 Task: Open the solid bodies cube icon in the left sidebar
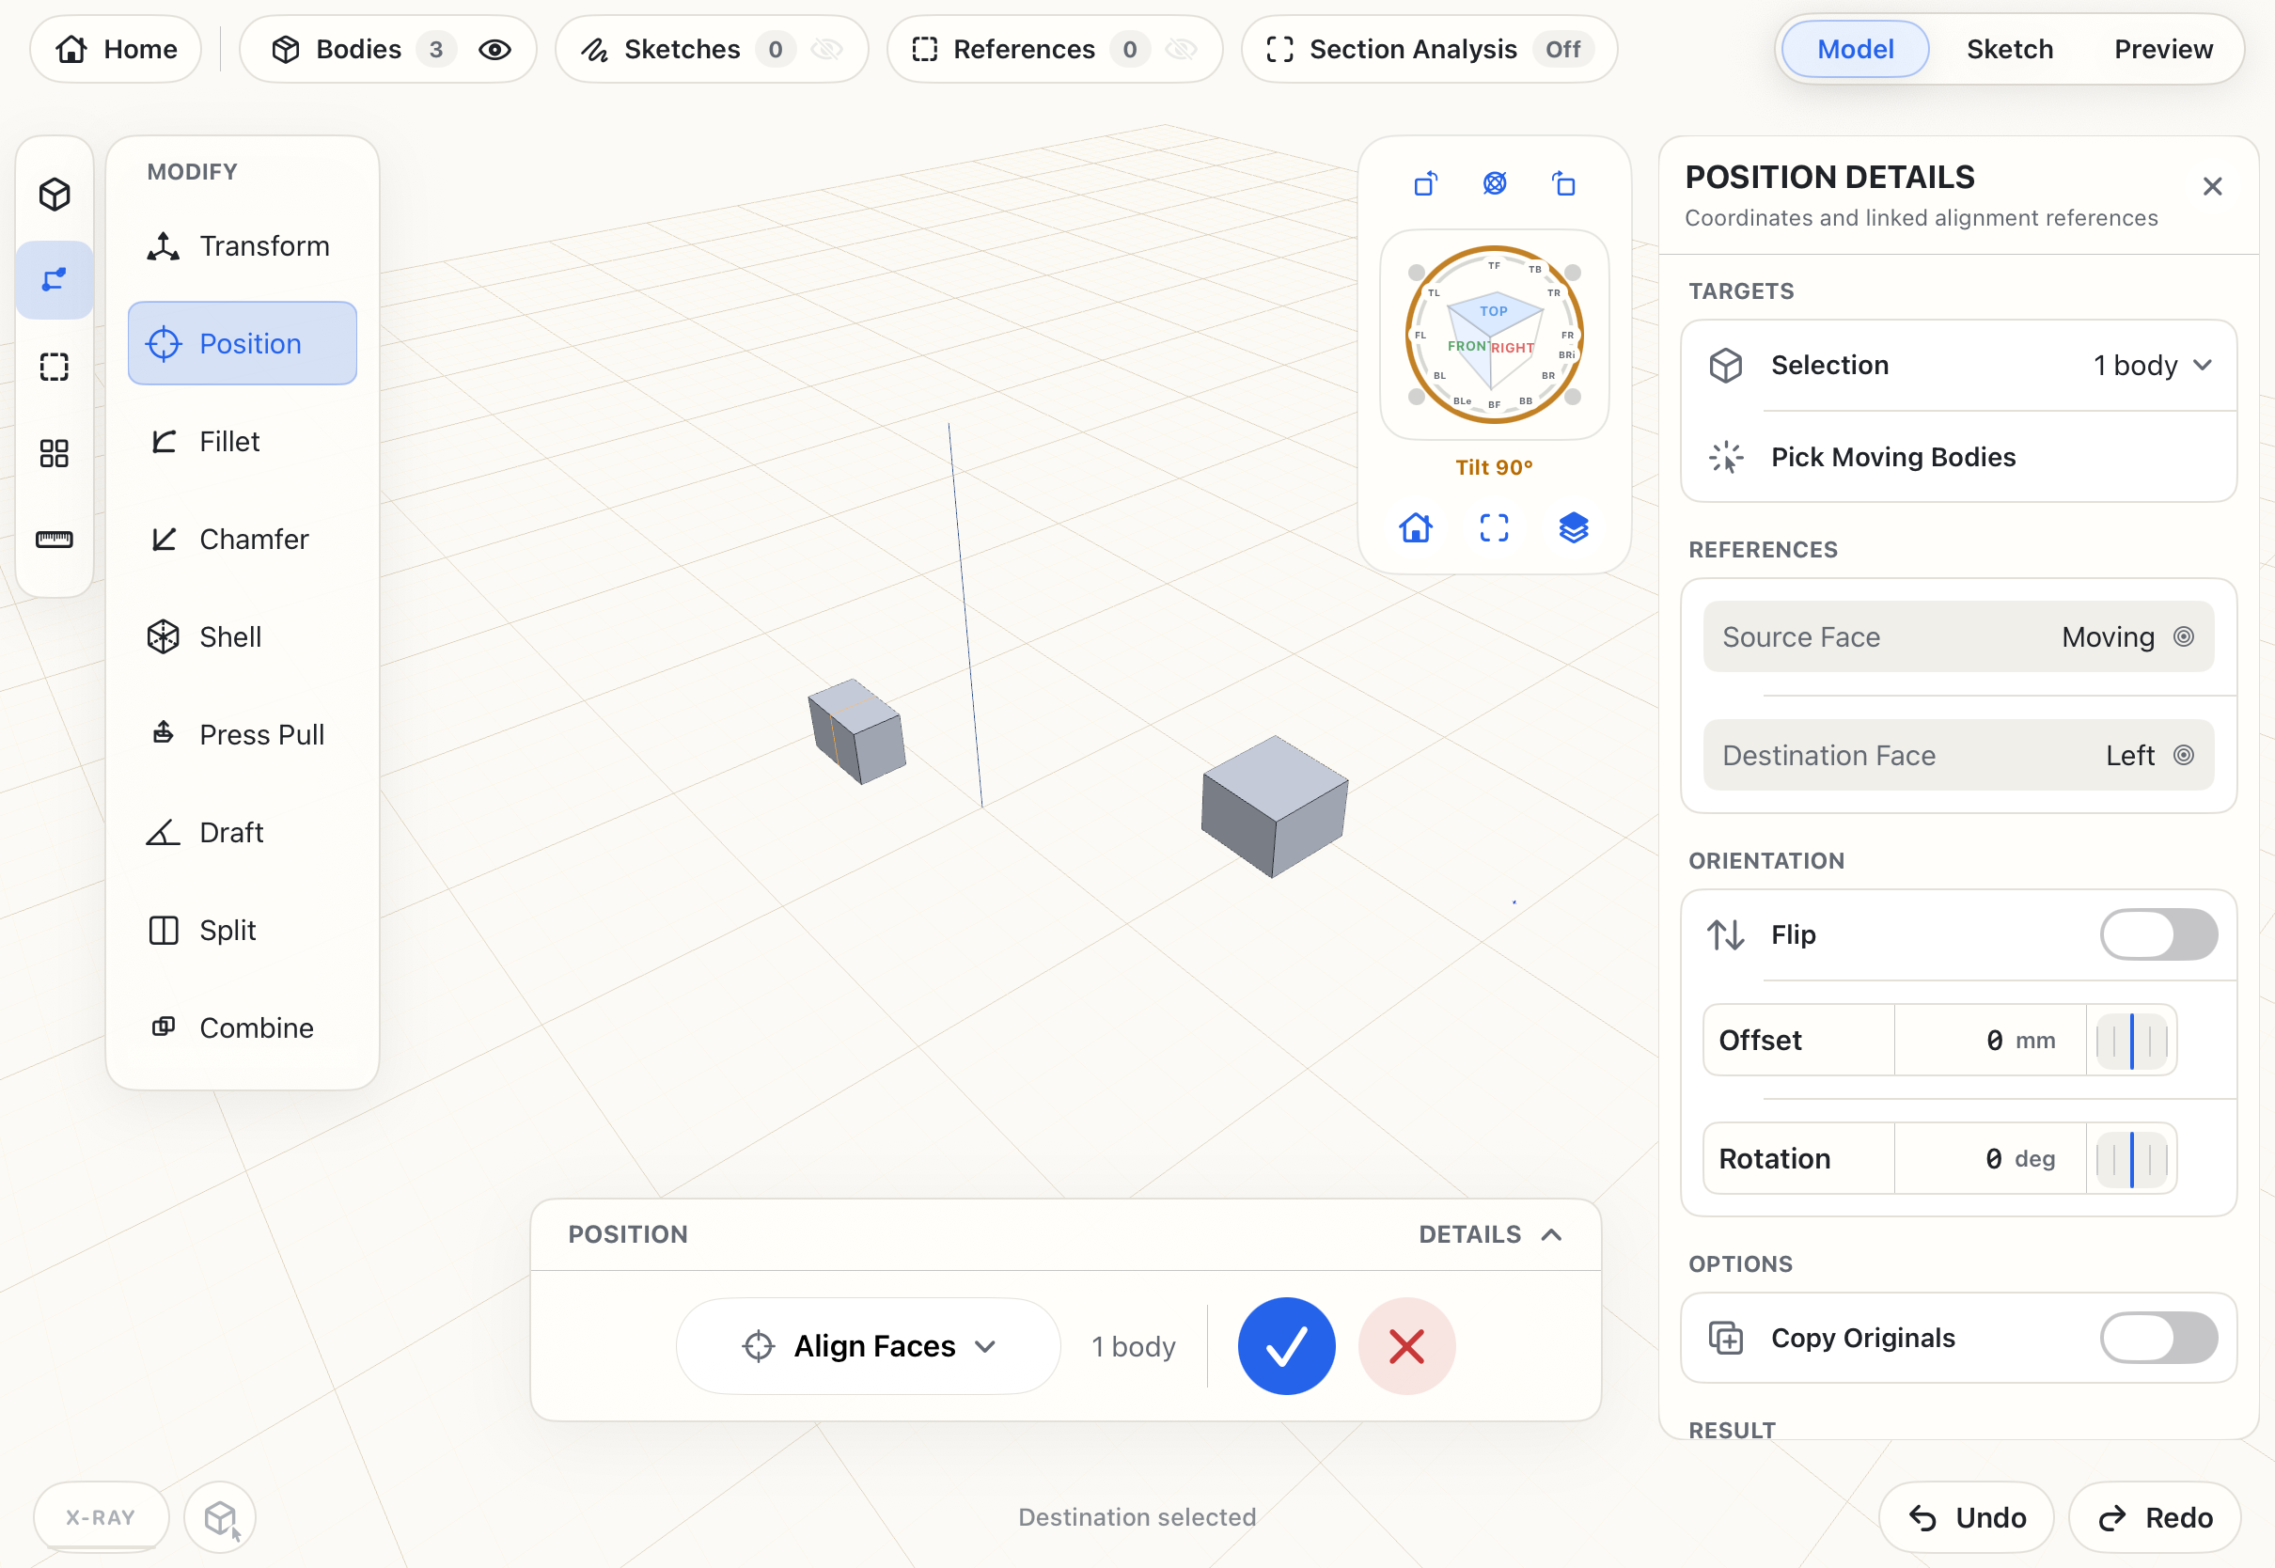(x=54, y=194)
